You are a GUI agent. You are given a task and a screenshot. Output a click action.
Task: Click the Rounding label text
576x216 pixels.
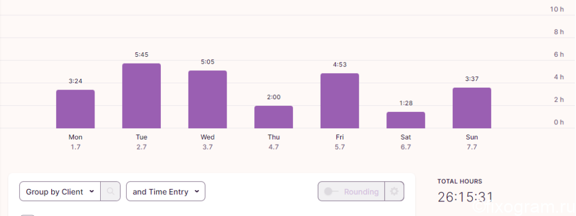pyautogui.click(x=361, y=192)
